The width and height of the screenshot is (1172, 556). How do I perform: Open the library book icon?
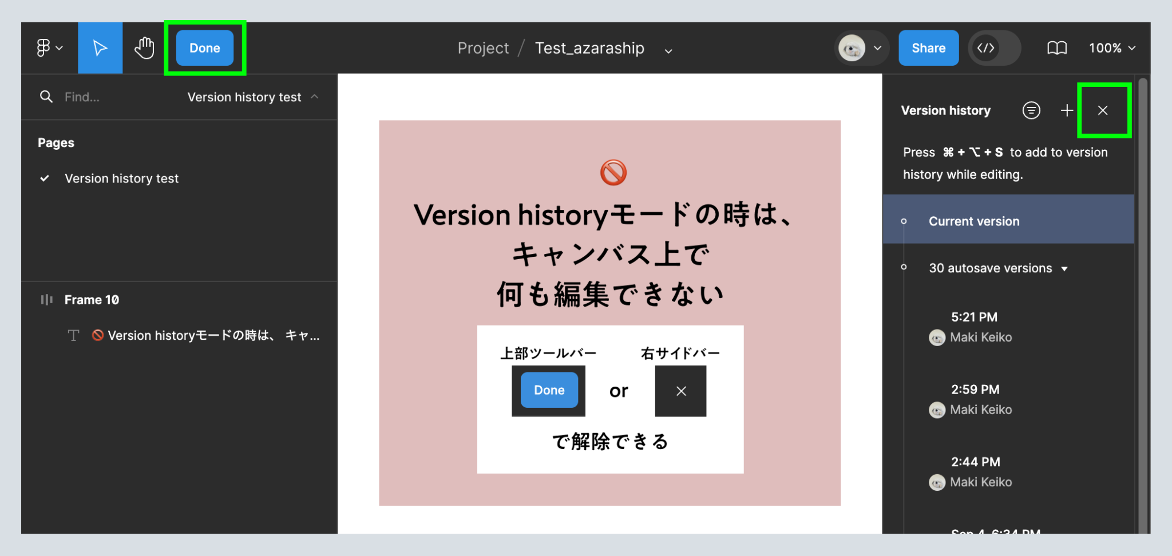pos(1057,48)
